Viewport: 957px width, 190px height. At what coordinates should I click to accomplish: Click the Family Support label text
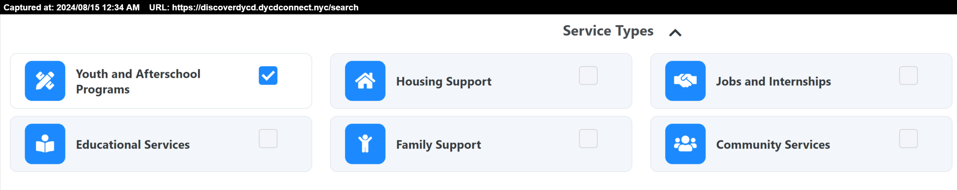click(x=439, y=145)
